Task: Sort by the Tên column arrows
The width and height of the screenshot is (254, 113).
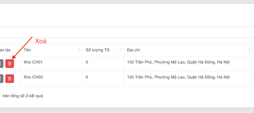Action: pyautogui.click(x=79, y=50)
